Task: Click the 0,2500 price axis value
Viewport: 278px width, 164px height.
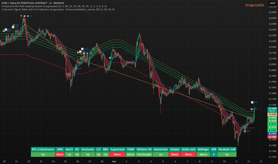Action: pyautogui.click(x=273, y=12)
